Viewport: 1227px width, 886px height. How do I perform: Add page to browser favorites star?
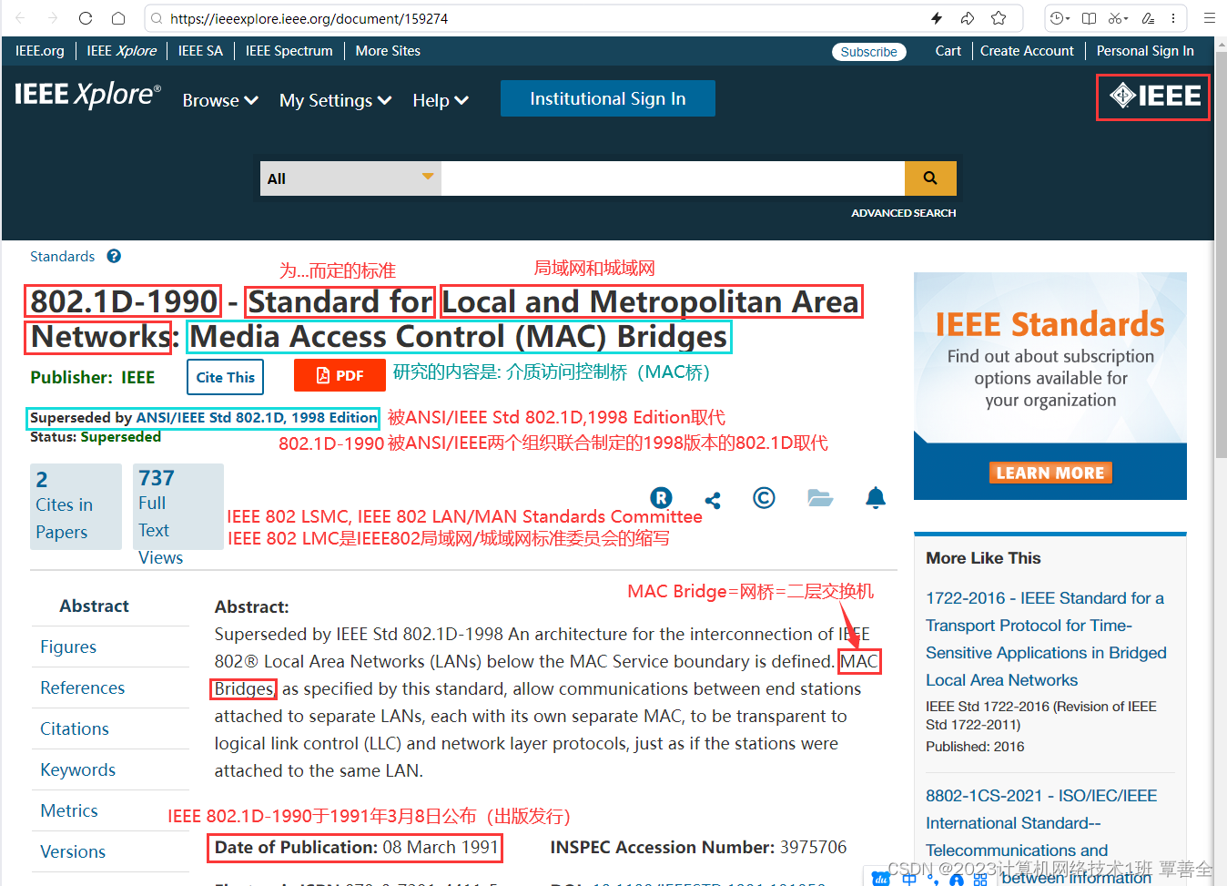coord(999,17)
